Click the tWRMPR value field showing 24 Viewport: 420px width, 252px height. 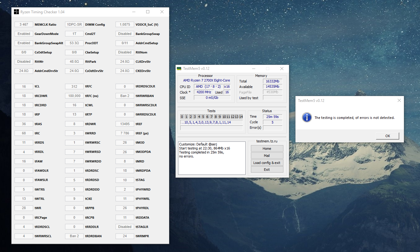tap(125, 236)
